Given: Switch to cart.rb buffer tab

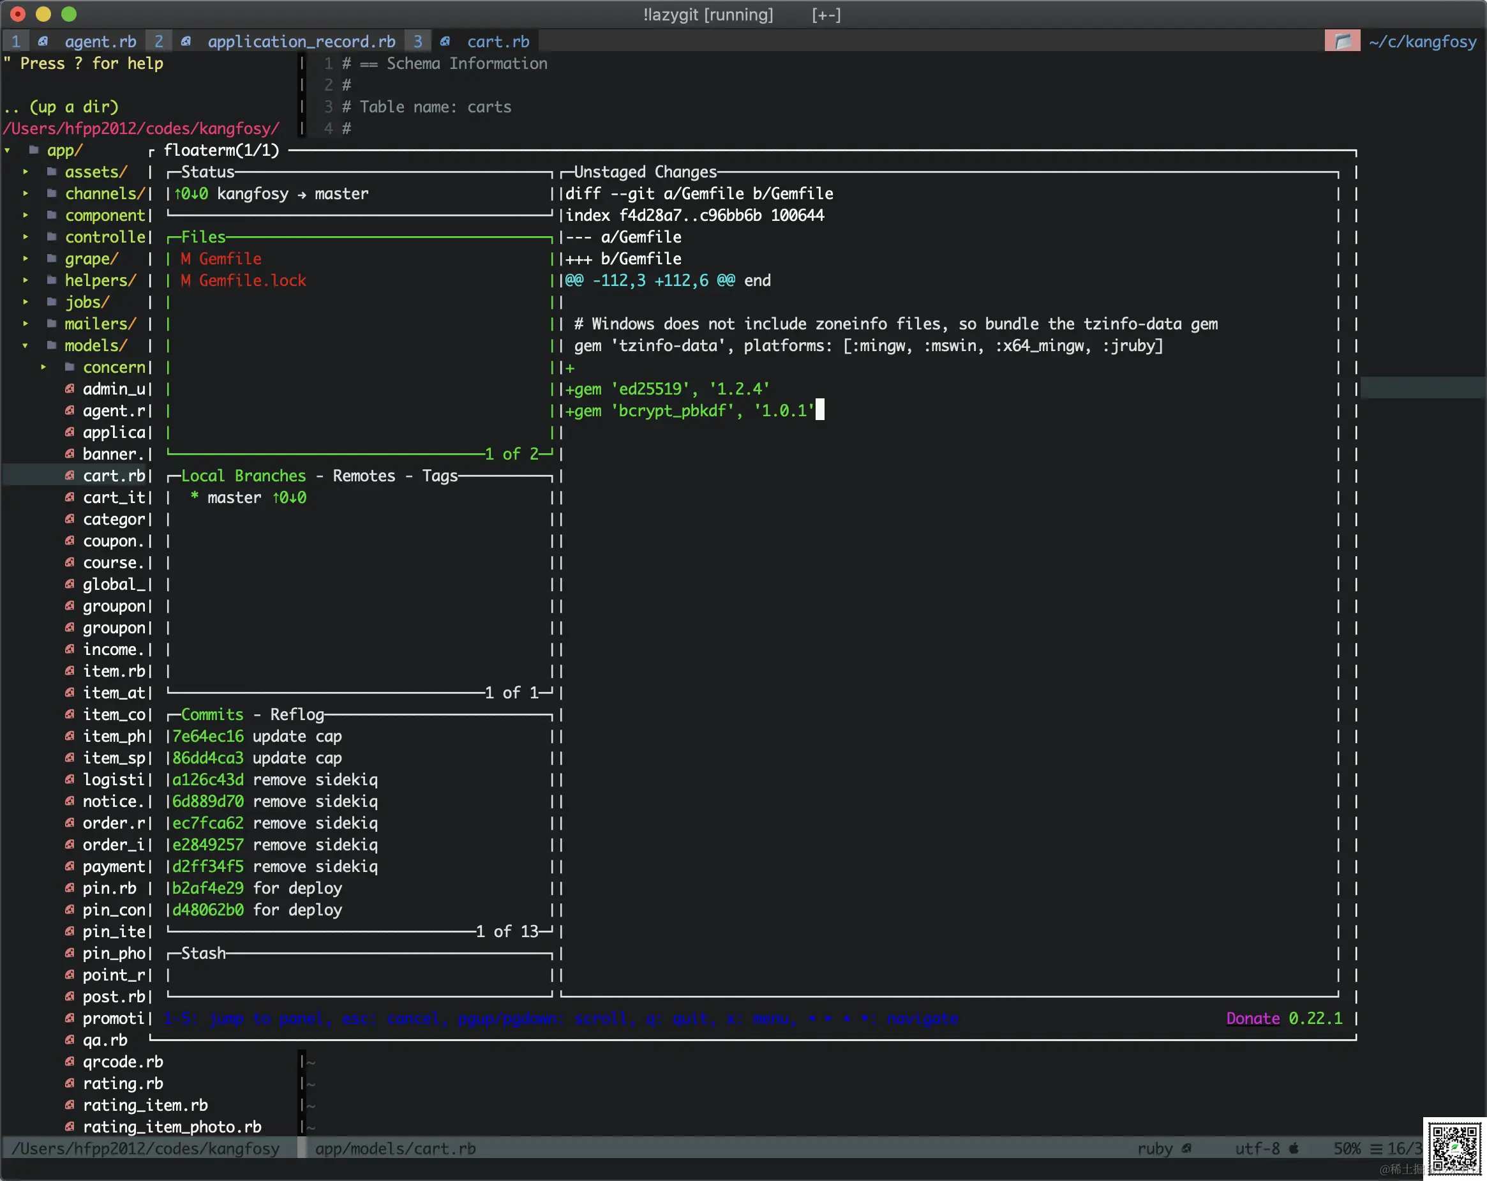Looking at the screenshot, I should tap(497, 41).
